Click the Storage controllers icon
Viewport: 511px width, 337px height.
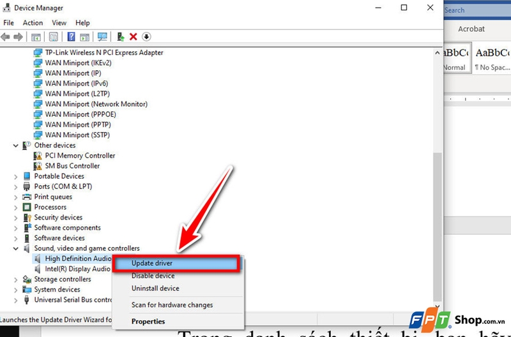coord(27,280)
